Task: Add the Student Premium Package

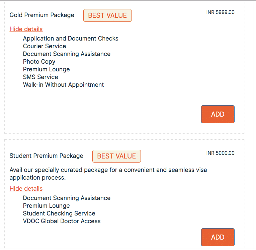Action: [218, 237]
